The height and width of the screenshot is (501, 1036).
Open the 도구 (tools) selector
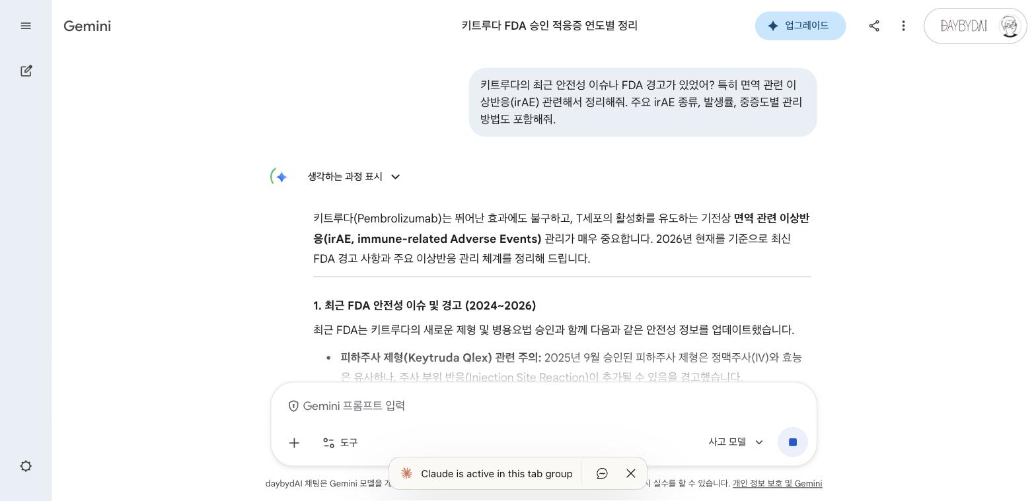[340, 442]
